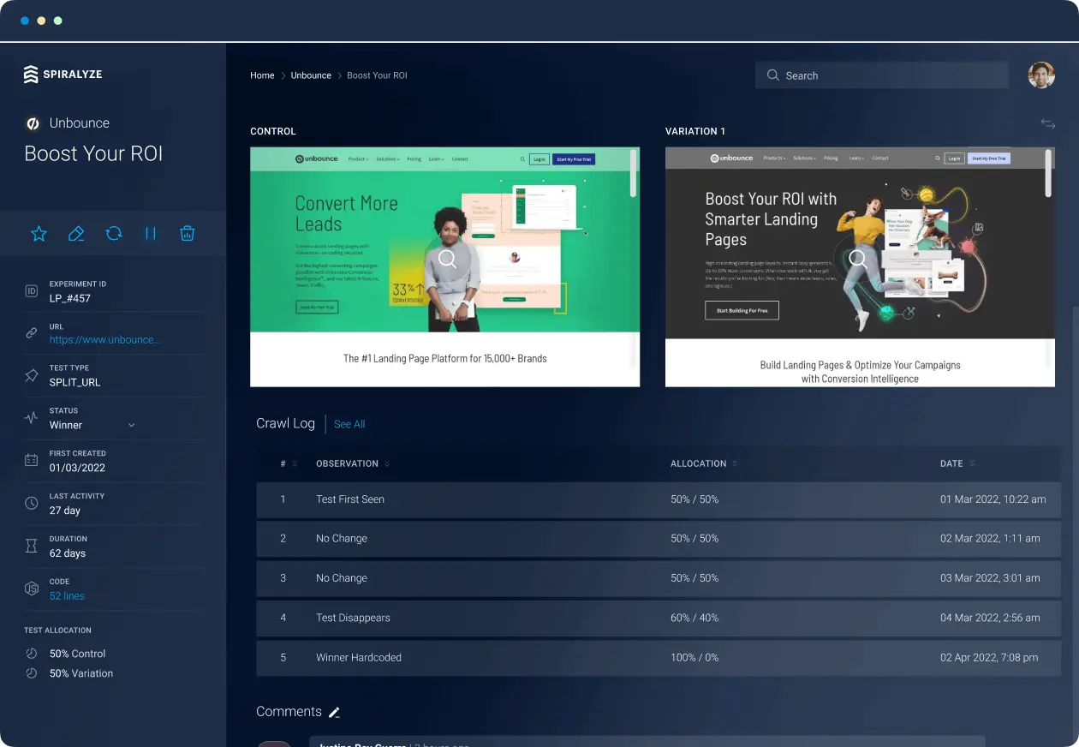Pause the experiment with pause icon

click(151, 233)
